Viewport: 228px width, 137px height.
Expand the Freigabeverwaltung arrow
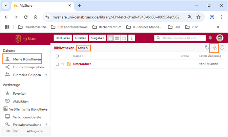tap(46, 124)
